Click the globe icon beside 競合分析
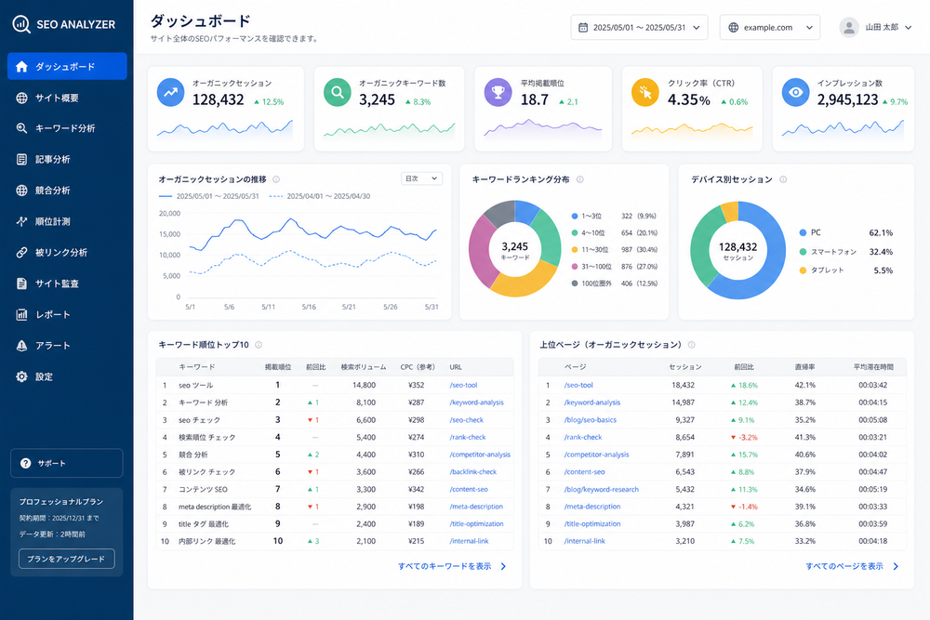This screenshot has height=620, width=930. click(x=22, y=191)
